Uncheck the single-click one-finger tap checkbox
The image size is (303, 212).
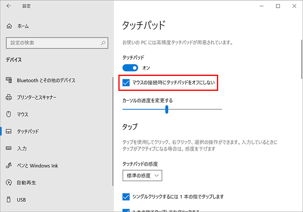126,197
